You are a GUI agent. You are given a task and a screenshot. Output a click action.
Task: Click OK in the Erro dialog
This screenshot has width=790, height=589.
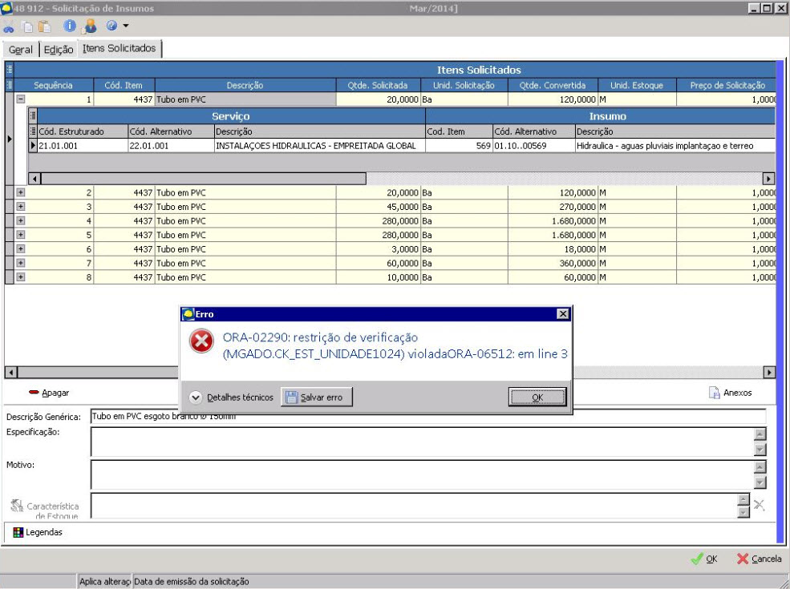pyautogui.click(x=537, y=397)
